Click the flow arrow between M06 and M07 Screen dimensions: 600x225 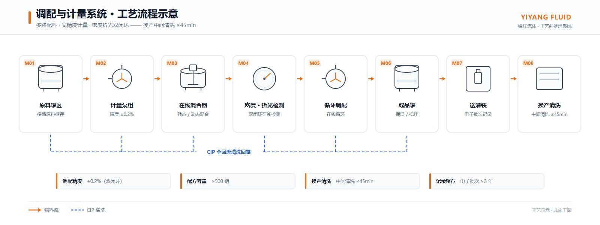[442, 79]
